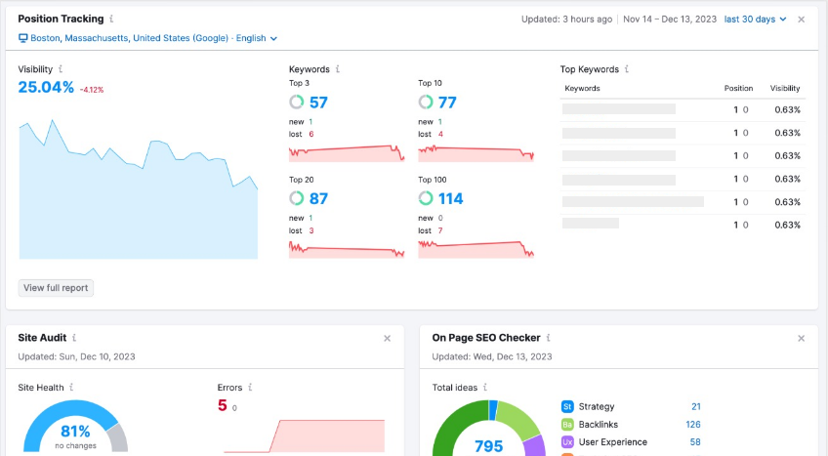The height and width of the screenshot is (456, 828).
Task: Click the Keywords column header in table
Action: pos(582,88)
